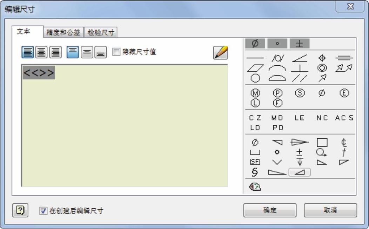
Task: Insert the position tolerance crosshair symbol
Action: click(x=322, y=58)
